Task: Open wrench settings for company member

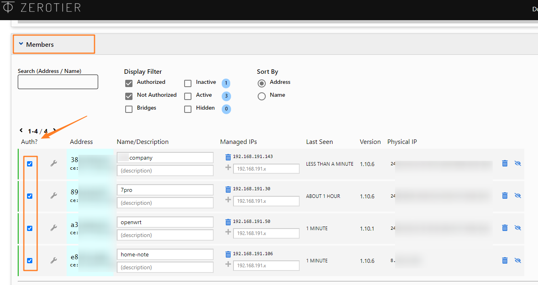Action: click(53, 164)
